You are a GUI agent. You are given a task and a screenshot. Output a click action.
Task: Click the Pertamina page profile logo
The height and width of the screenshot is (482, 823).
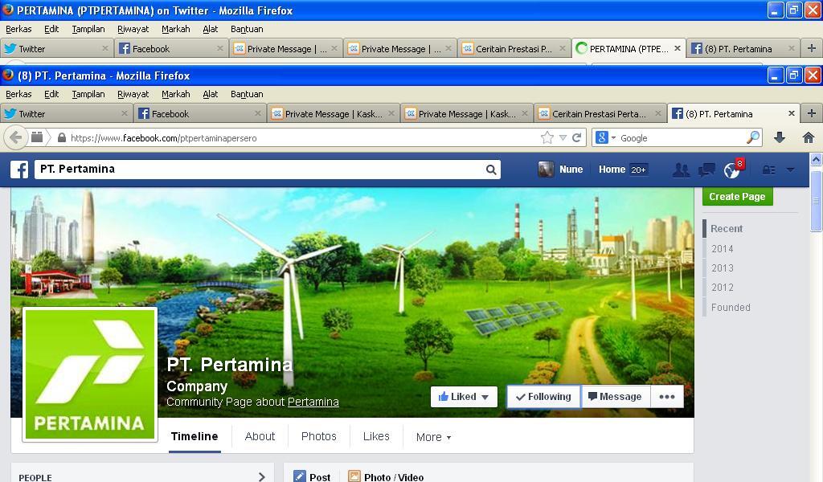[90, 374]
